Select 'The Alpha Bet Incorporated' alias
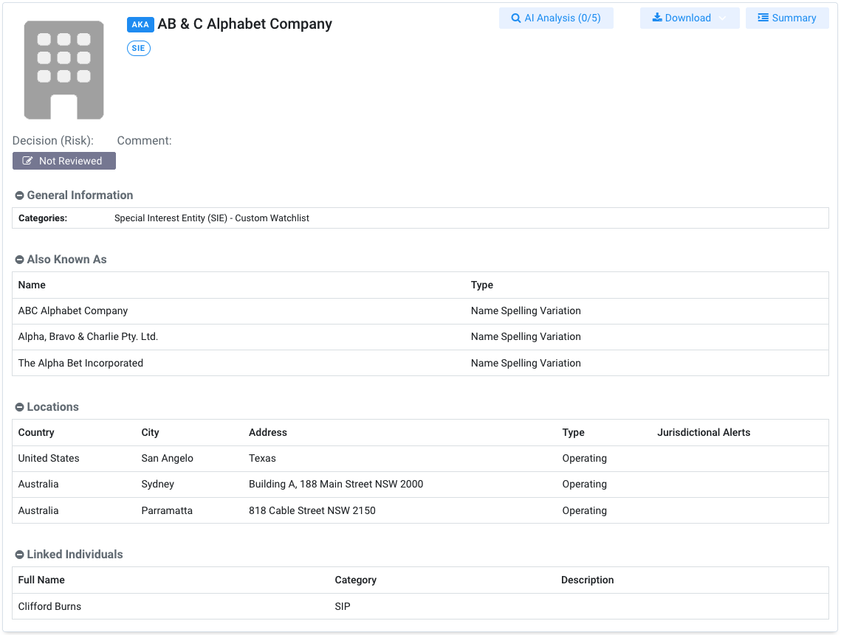Screen dimensions: 841x635 click(x=421, y=363)
